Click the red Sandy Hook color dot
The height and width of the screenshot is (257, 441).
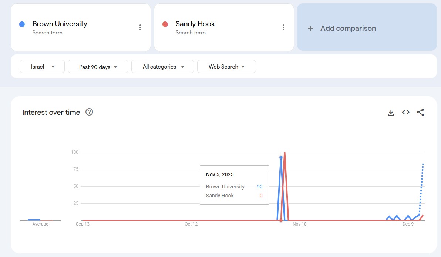tap(165, 24)
